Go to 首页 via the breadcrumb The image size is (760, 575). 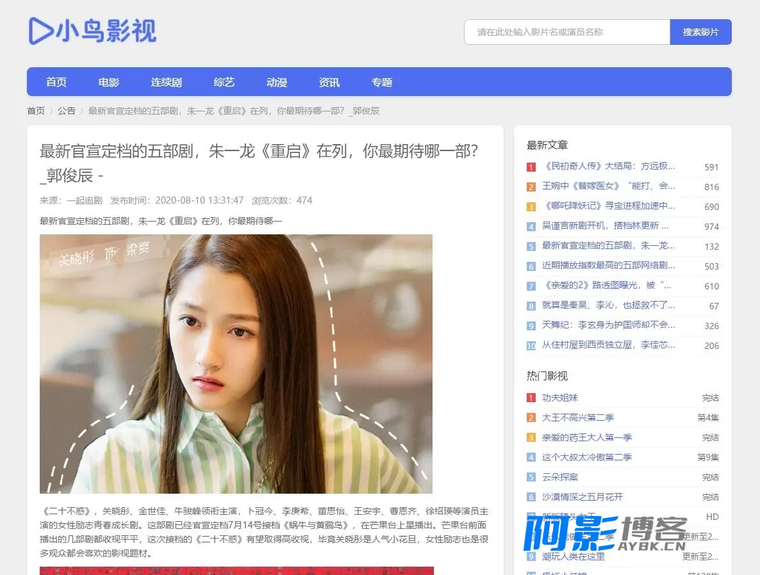(x=36, y=111)
